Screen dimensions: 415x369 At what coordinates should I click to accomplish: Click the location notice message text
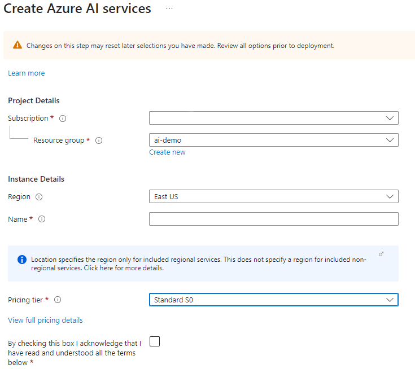199,263
